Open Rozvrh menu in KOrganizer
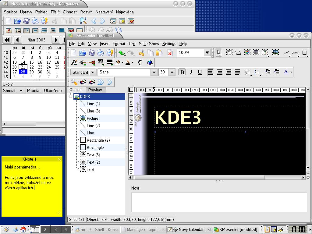The width and height of the screenshot is (312, 234). pyautogui.click(x=86, y=12)
